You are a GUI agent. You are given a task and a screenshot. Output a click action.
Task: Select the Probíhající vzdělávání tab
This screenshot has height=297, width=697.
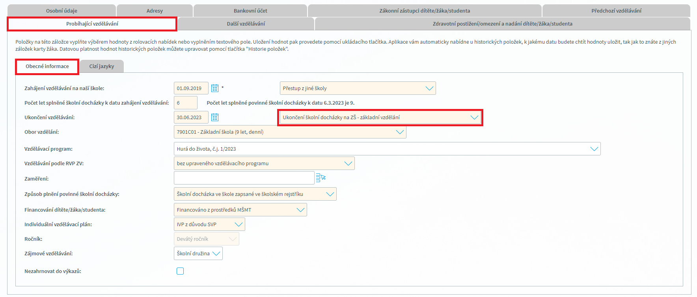coord(92,24)
